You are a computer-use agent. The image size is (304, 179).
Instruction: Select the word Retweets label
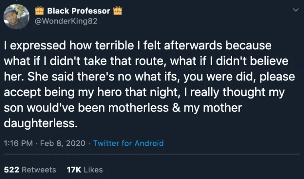tap(39, 170)
